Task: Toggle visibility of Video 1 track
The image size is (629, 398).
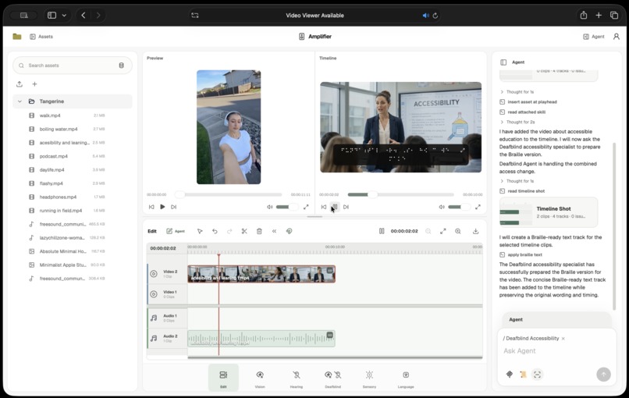Action: (x=154, y=294)
